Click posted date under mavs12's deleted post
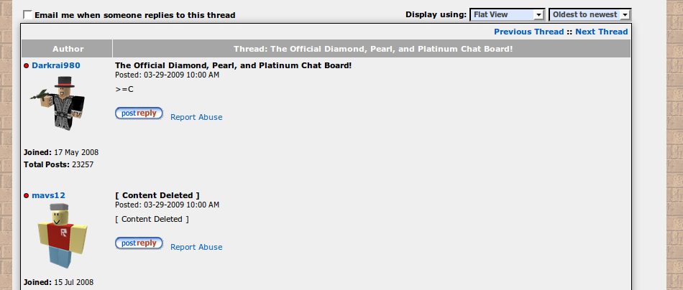Viewport: 683px width, 290px height. pyautogui.click(x=168, y=205)
